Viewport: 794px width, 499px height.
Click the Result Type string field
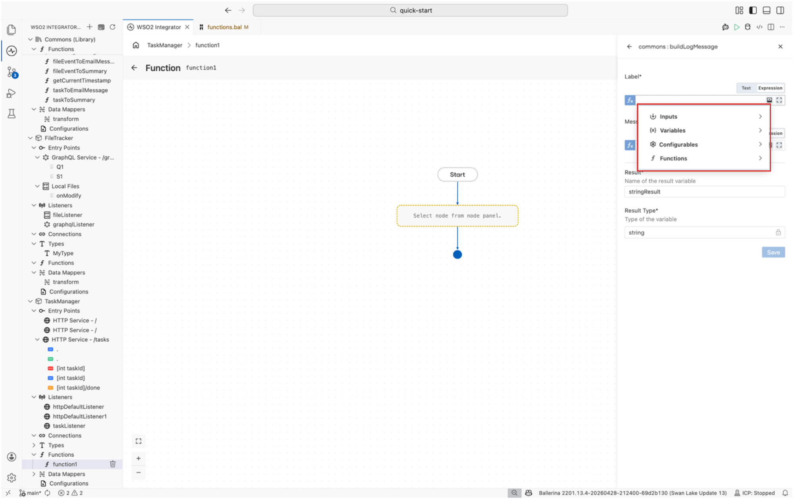click(x=704, y=233)
